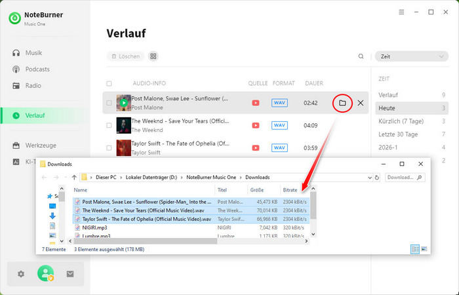This screenshot has height=295, width=459.
Task: Click the Löschen button
Action: point(126,56)
